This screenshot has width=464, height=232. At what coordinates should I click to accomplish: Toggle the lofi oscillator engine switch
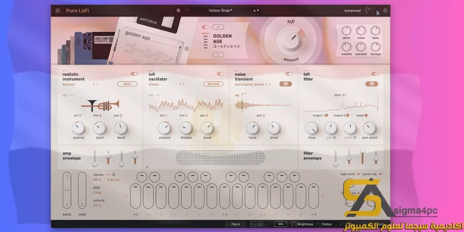click(220, 74)
